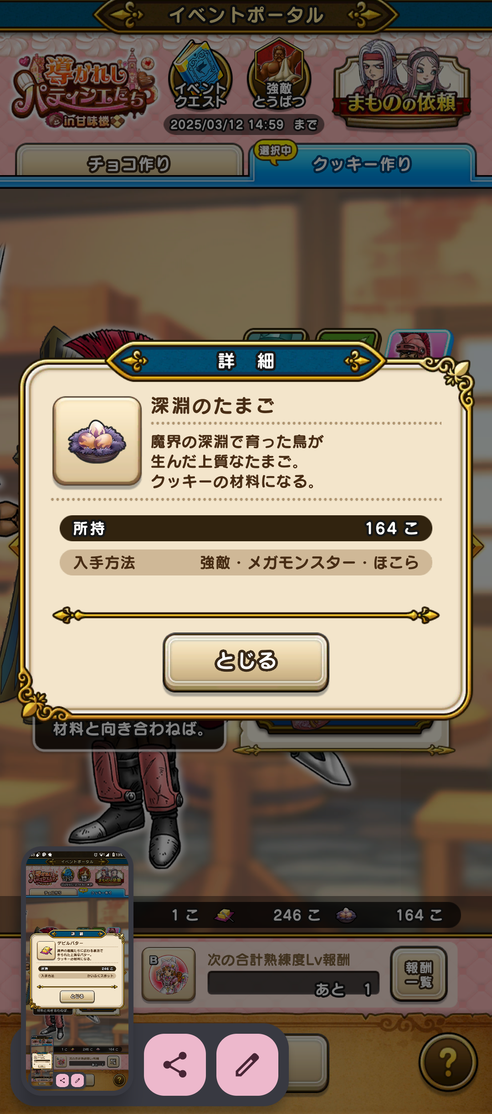
Task: Tap the B-rank character reward icon
Action: (169, 974)
